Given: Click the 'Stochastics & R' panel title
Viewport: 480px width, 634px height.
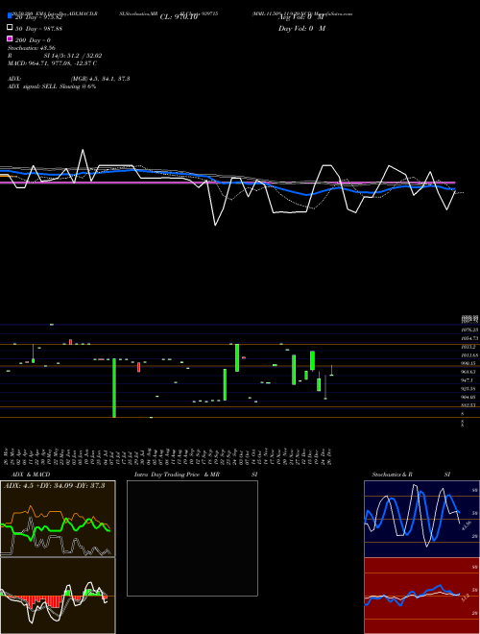Looking at the screenshot, I should click(392, 475).
